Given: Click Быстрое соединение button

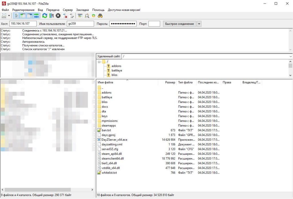Looking at the screenshot, I should point(179,24).
